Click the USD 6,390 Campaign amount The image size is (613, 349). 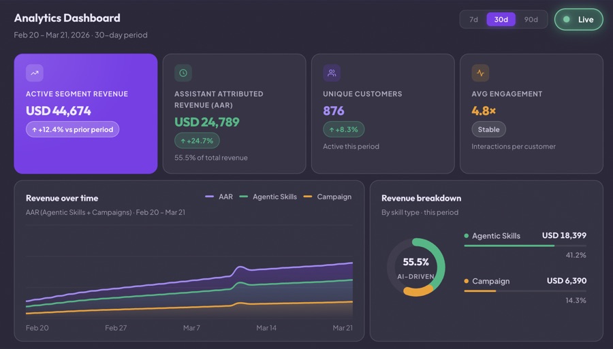point(567,281)
